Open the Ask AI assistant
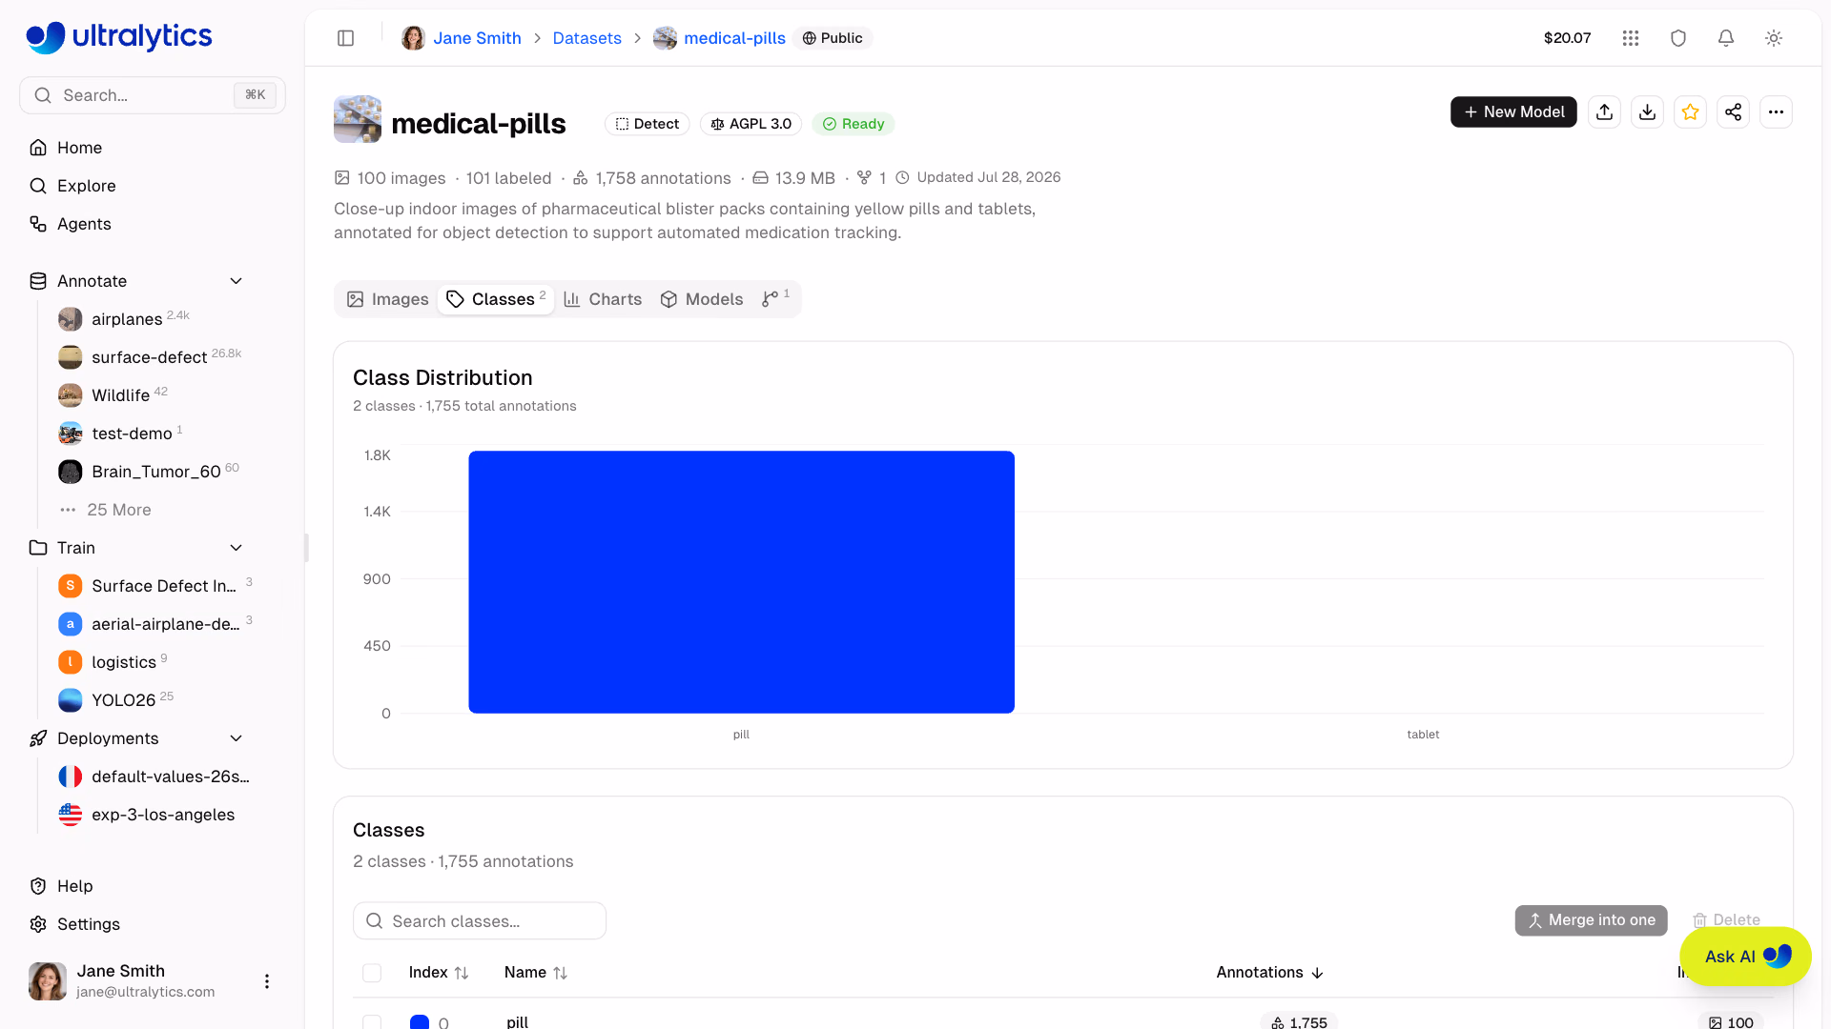This screenshot has width=1831, height=1029. coord(1745,957)
